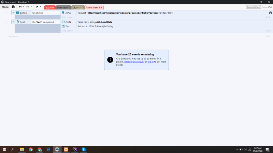The width and height of the screenshot is (273, 153).
Task: Click the Text object icon
Action: 63,26
